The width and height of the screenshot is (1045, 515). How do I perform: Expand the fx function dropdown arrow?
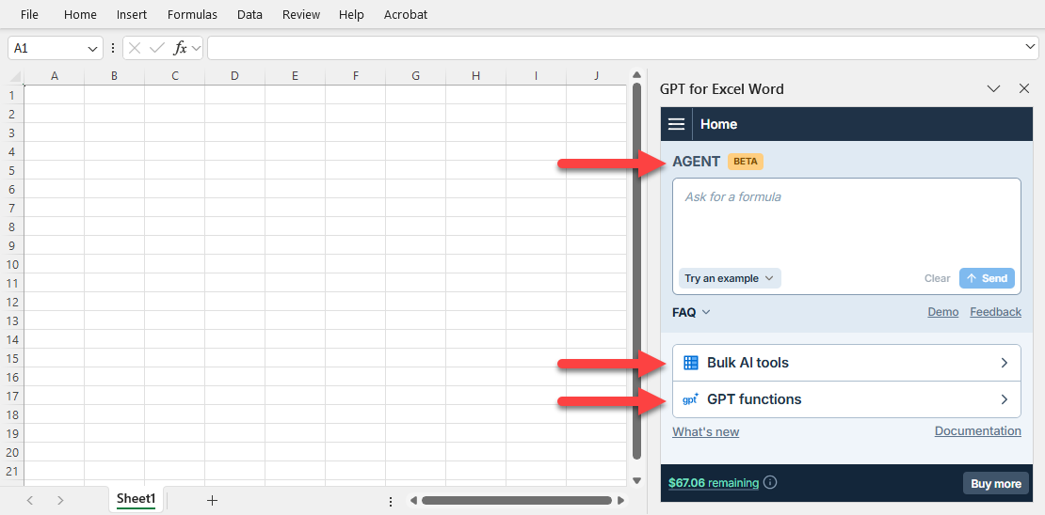196,48
